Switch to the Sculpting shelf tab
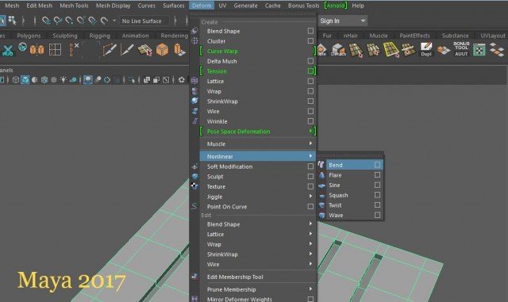Viewport: 508px width, 302px height. coord(65,36)
